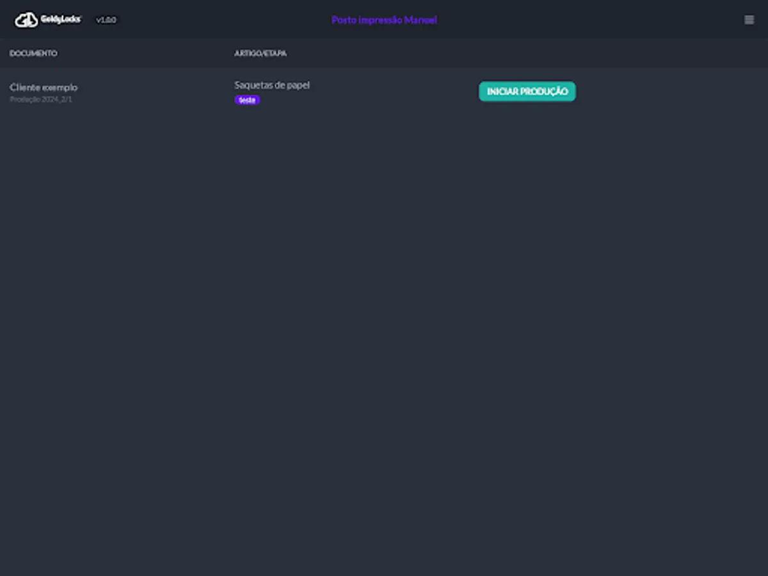Click the ARTIGO/ETAPA column header
This screenshot has height=576, width=768.
tap(260, 53)
